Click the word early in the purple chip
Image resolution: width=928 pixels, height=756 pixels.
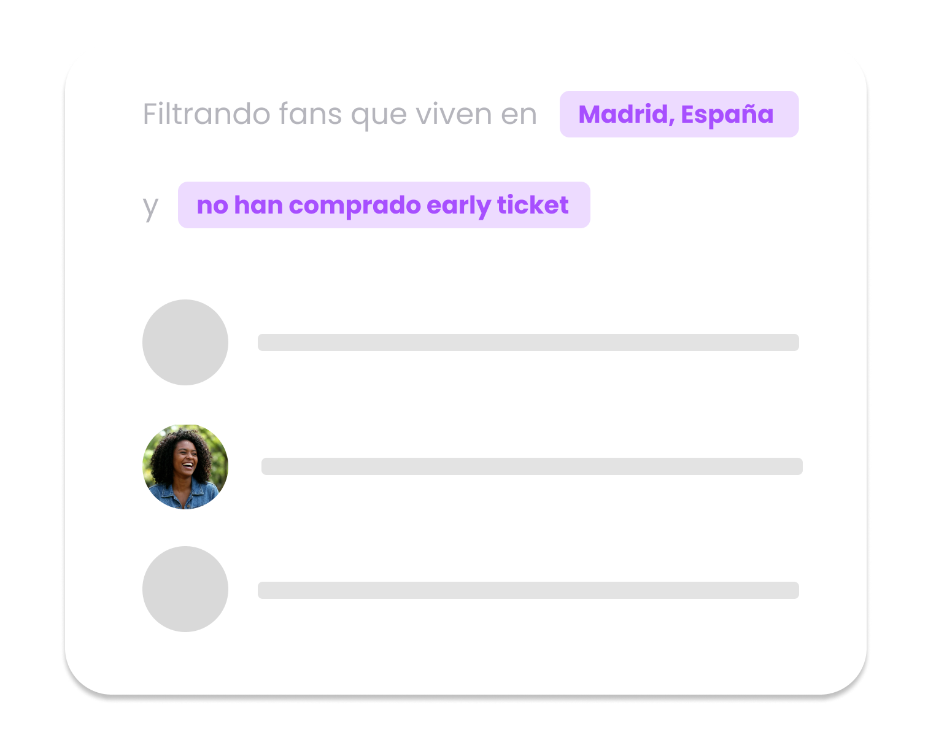pos(458,205)
